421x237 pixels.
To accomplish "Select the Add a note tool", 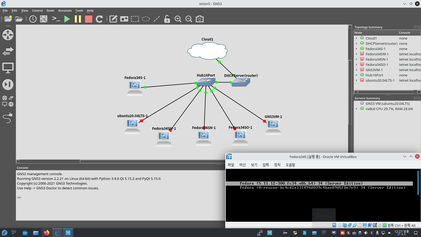I will [113, 19].
